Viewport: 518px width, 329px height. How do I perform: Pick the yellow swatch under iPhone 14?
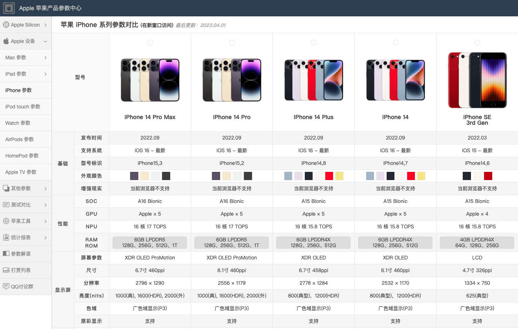pos(421,176)
